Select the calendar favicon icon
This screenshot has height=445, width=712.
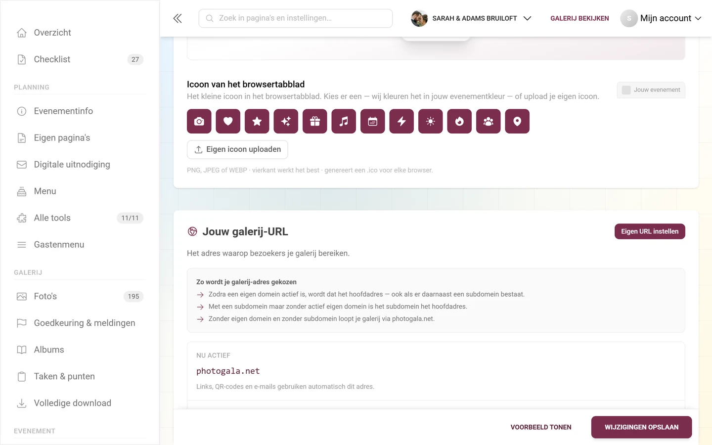373,121
